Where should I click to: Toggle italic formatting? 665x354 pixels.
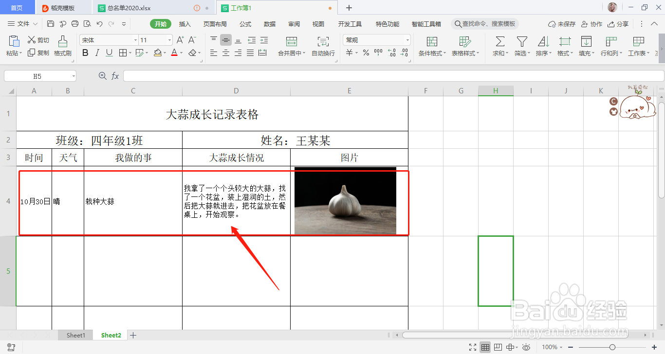(97, 53)
